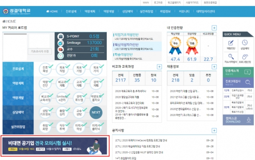Open the 프로그램신청 mouse icon in Quick Menu

[245, 57]
